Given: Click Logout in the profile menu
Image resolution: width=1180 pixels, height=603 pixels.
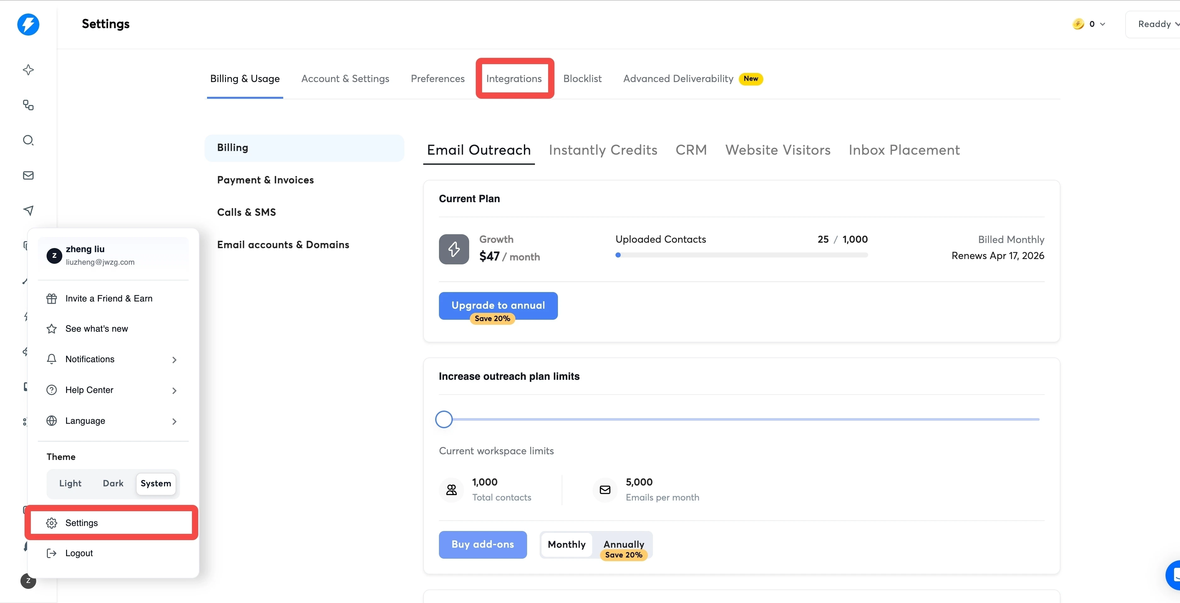Looking at the screenshot, I should [x=79, y=553].
